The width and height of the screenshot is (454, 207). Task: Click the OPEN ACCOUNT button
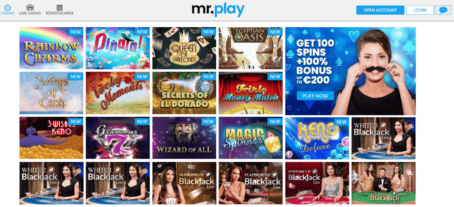click(380, 10)
